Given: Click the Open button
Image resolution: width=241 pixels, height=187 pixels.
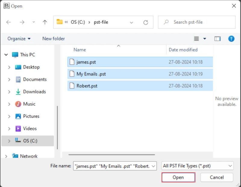Looking at the screenshot, I should tap(178, 177).
